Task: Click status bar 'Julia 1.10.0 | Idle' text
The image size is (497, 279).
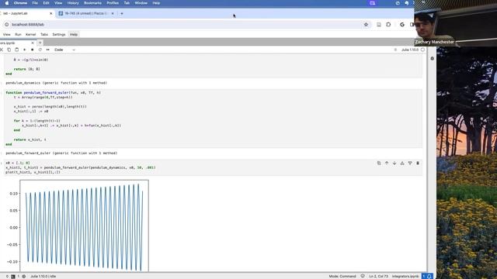Action: coord(43,276)
